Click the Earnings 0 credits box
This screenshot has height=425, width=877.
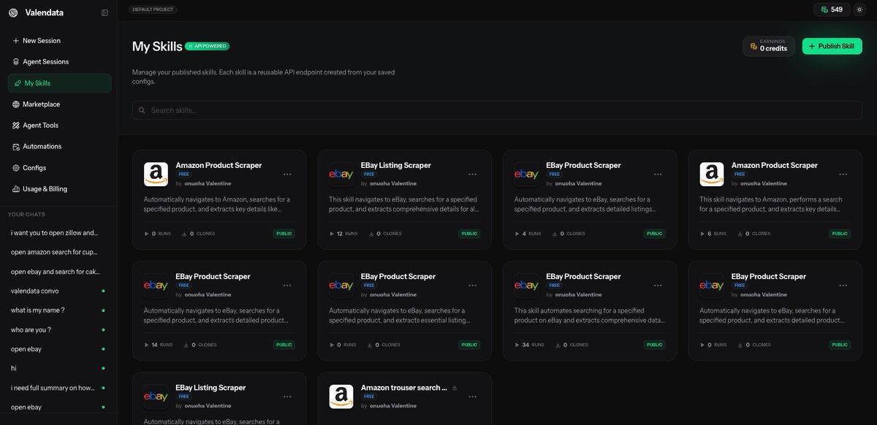click(768, 46)
